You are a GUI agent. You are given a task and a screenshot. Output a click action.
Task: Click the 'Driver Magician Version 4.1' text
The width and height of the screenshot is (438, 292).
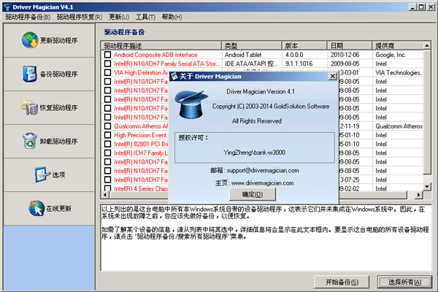261,92
